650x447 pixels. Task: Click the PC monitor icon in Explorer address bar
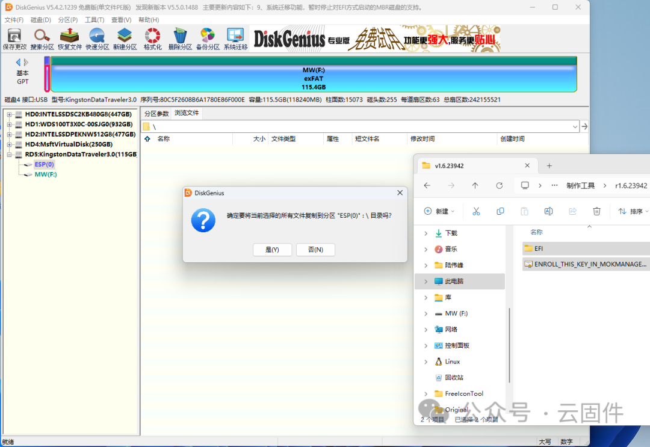(525, 185)
